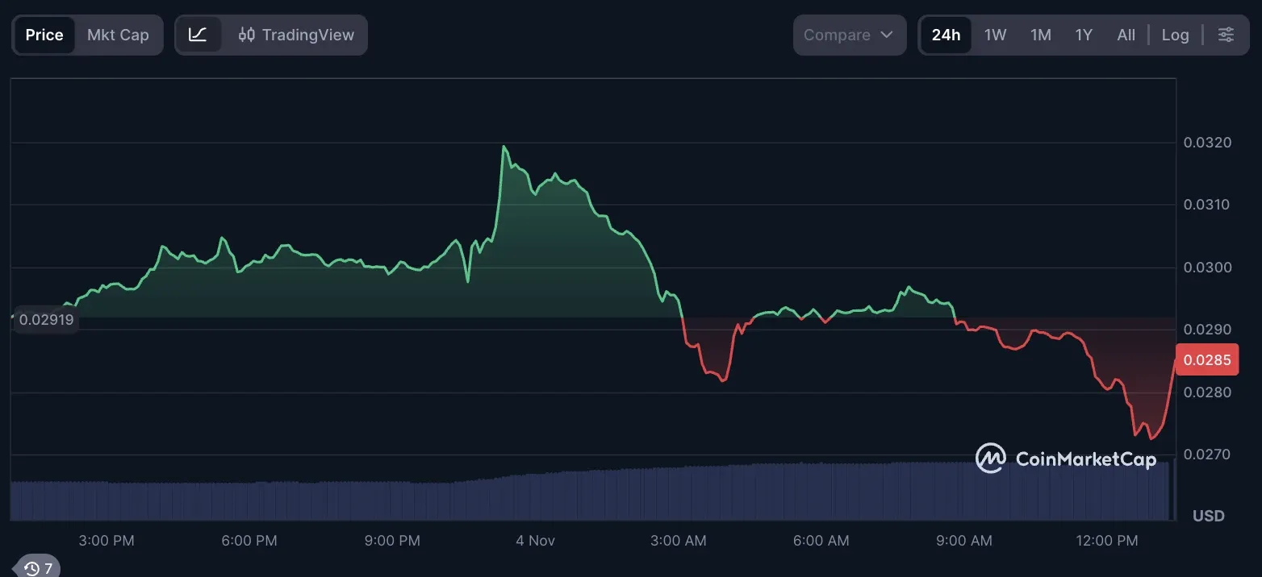Switch to the 1Y timeframe tab

click(x=1083, y=35)
